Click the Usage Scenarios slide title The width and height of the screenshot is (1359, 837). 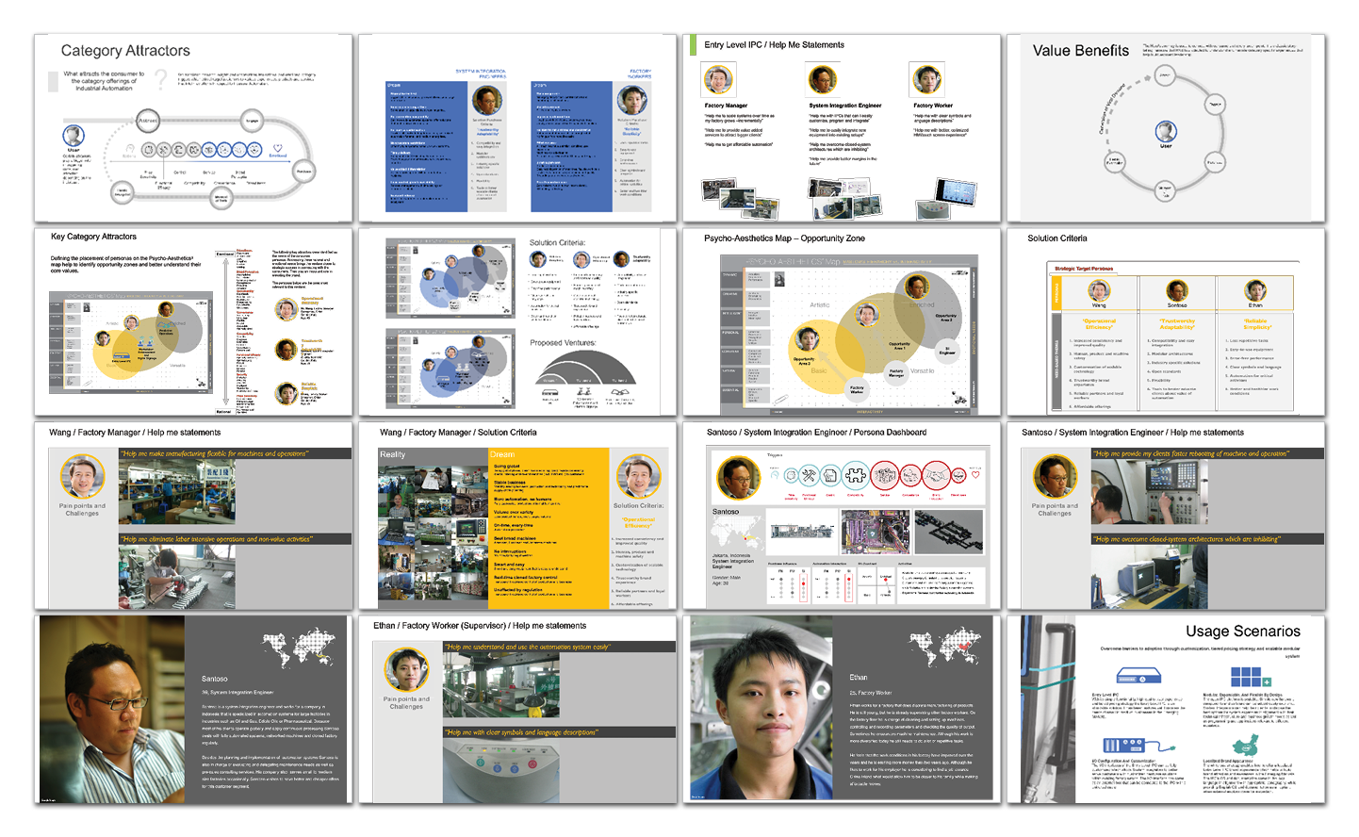[x=1242, y=632]
